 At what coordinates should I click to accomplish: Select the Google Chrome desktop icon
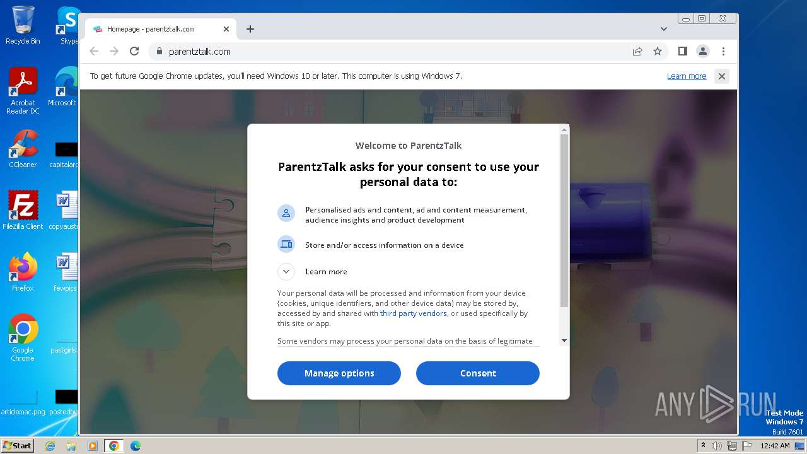click(23, 338)
